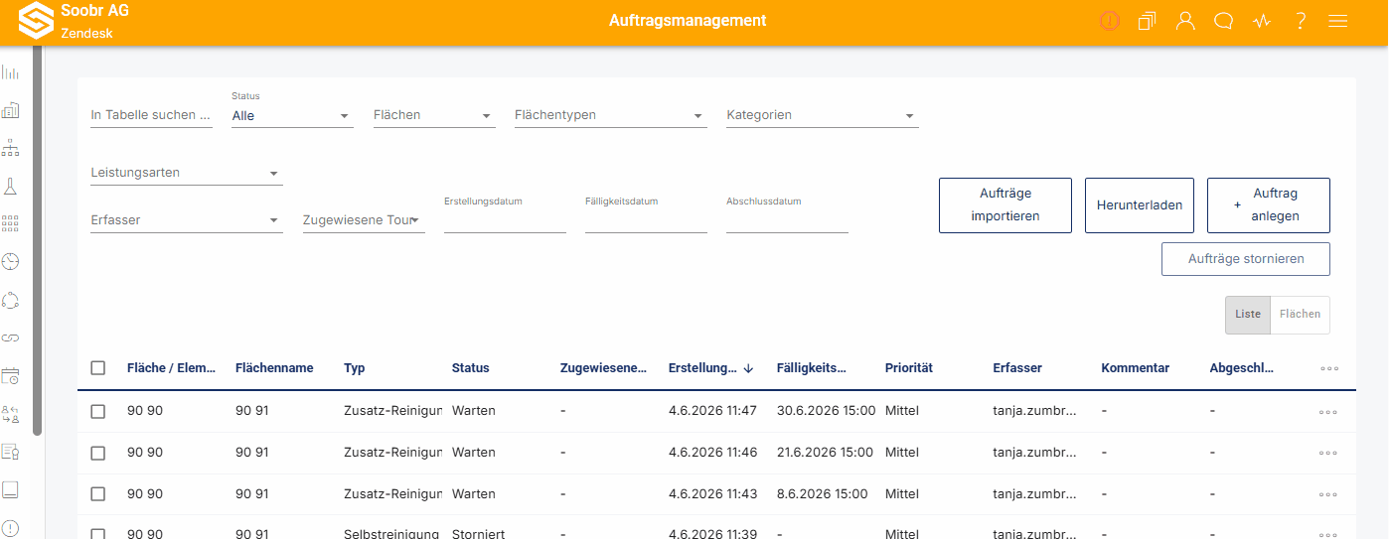Click the due date 8.6.2026 15:00 cell
The height and width of the screenshot is (539, 1389).
click(822, 494)
